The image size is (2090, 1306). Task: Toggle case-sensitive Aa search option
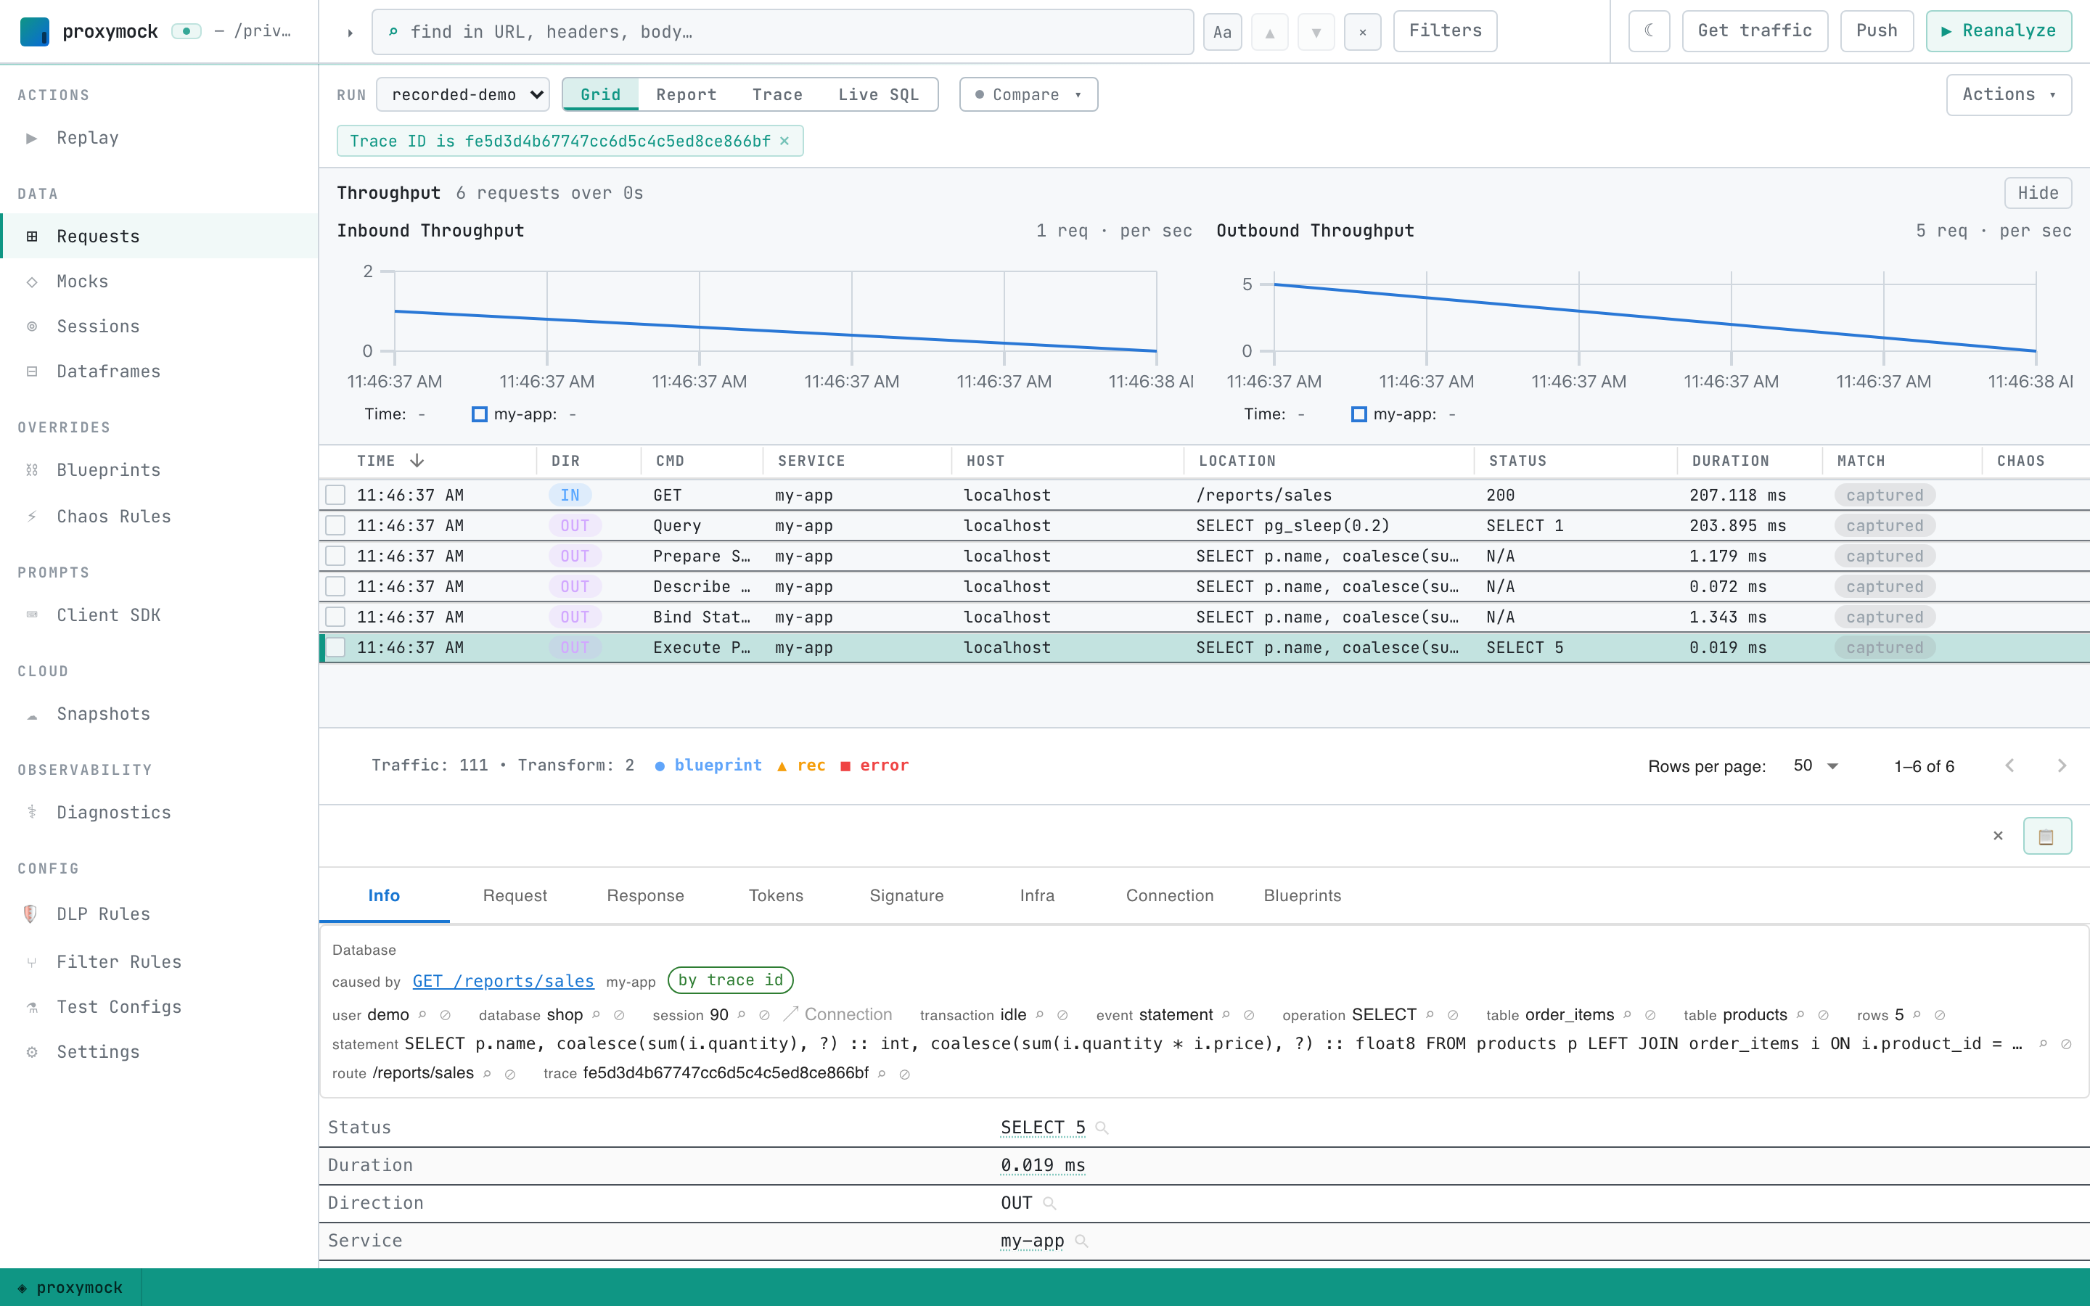point(1222,32)
